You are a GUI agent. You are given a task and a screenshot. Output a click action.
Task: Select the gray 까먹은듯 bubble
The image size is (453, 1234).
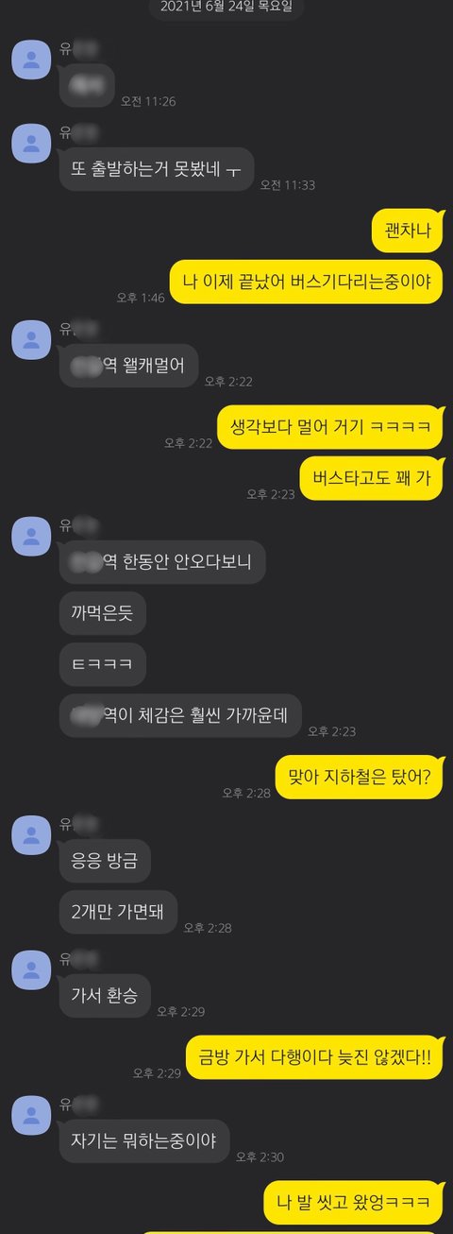(103, 613)
